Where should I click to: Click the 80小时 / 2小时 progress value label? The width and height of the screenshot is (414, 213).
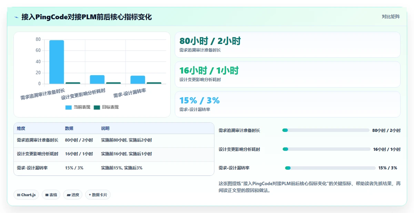pyautogui.click(x=386, y=131)
